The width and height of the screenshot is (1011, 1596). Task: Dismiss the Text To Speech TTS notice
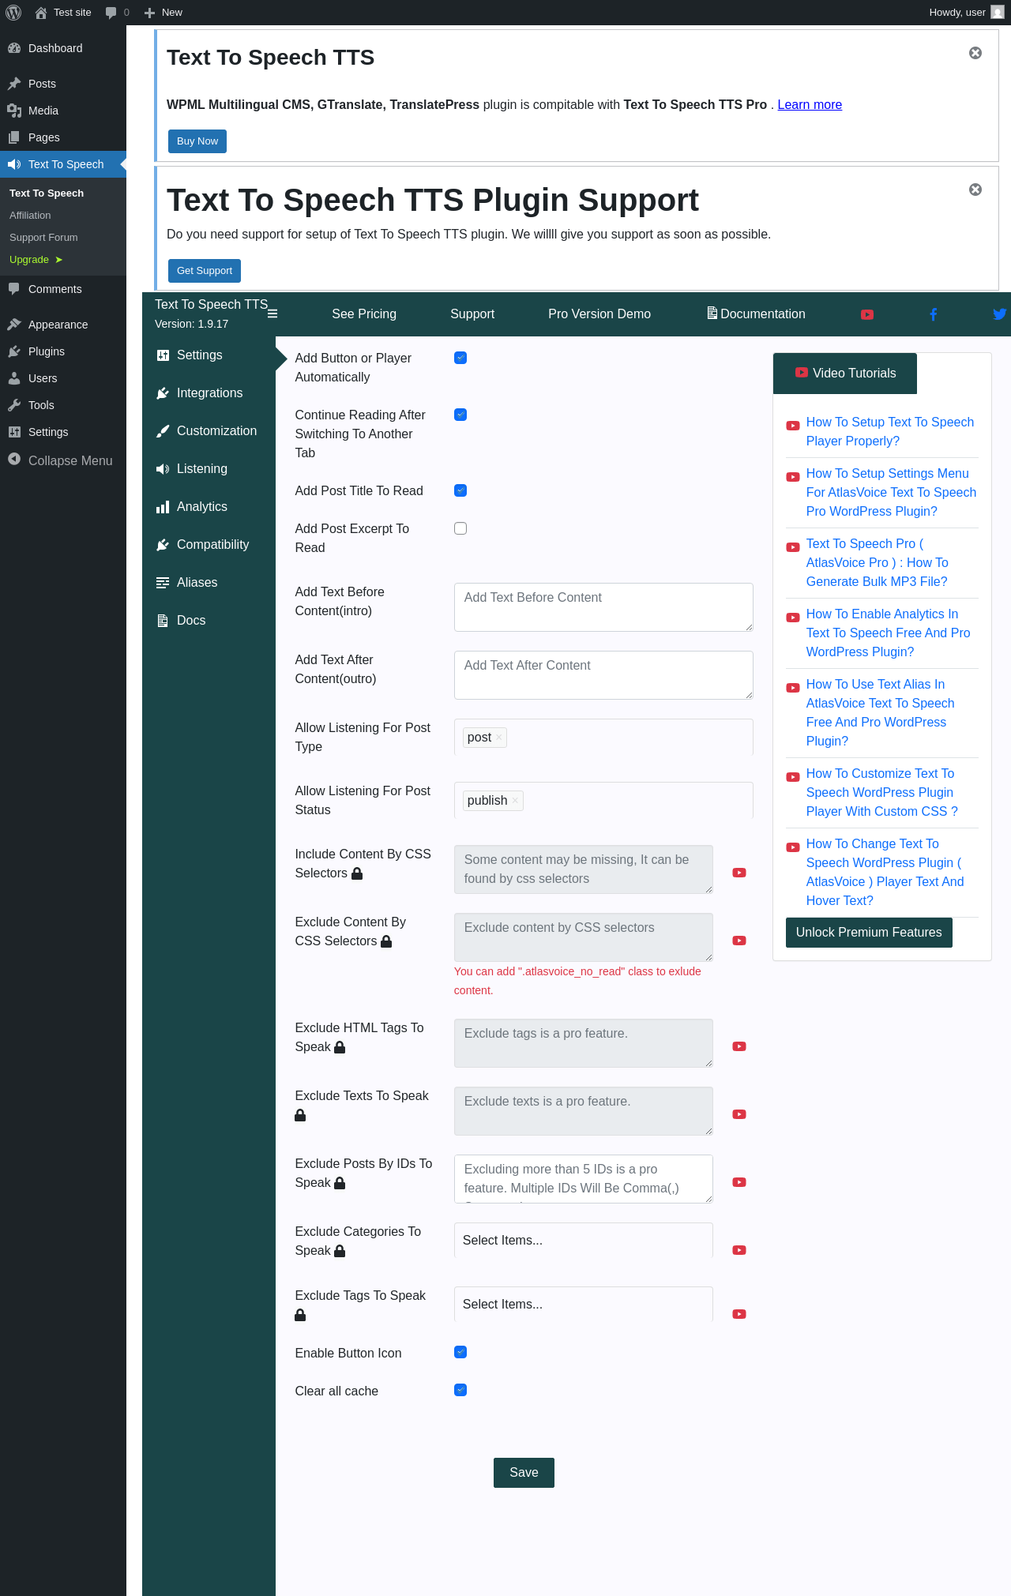click(x=975, y=53)
